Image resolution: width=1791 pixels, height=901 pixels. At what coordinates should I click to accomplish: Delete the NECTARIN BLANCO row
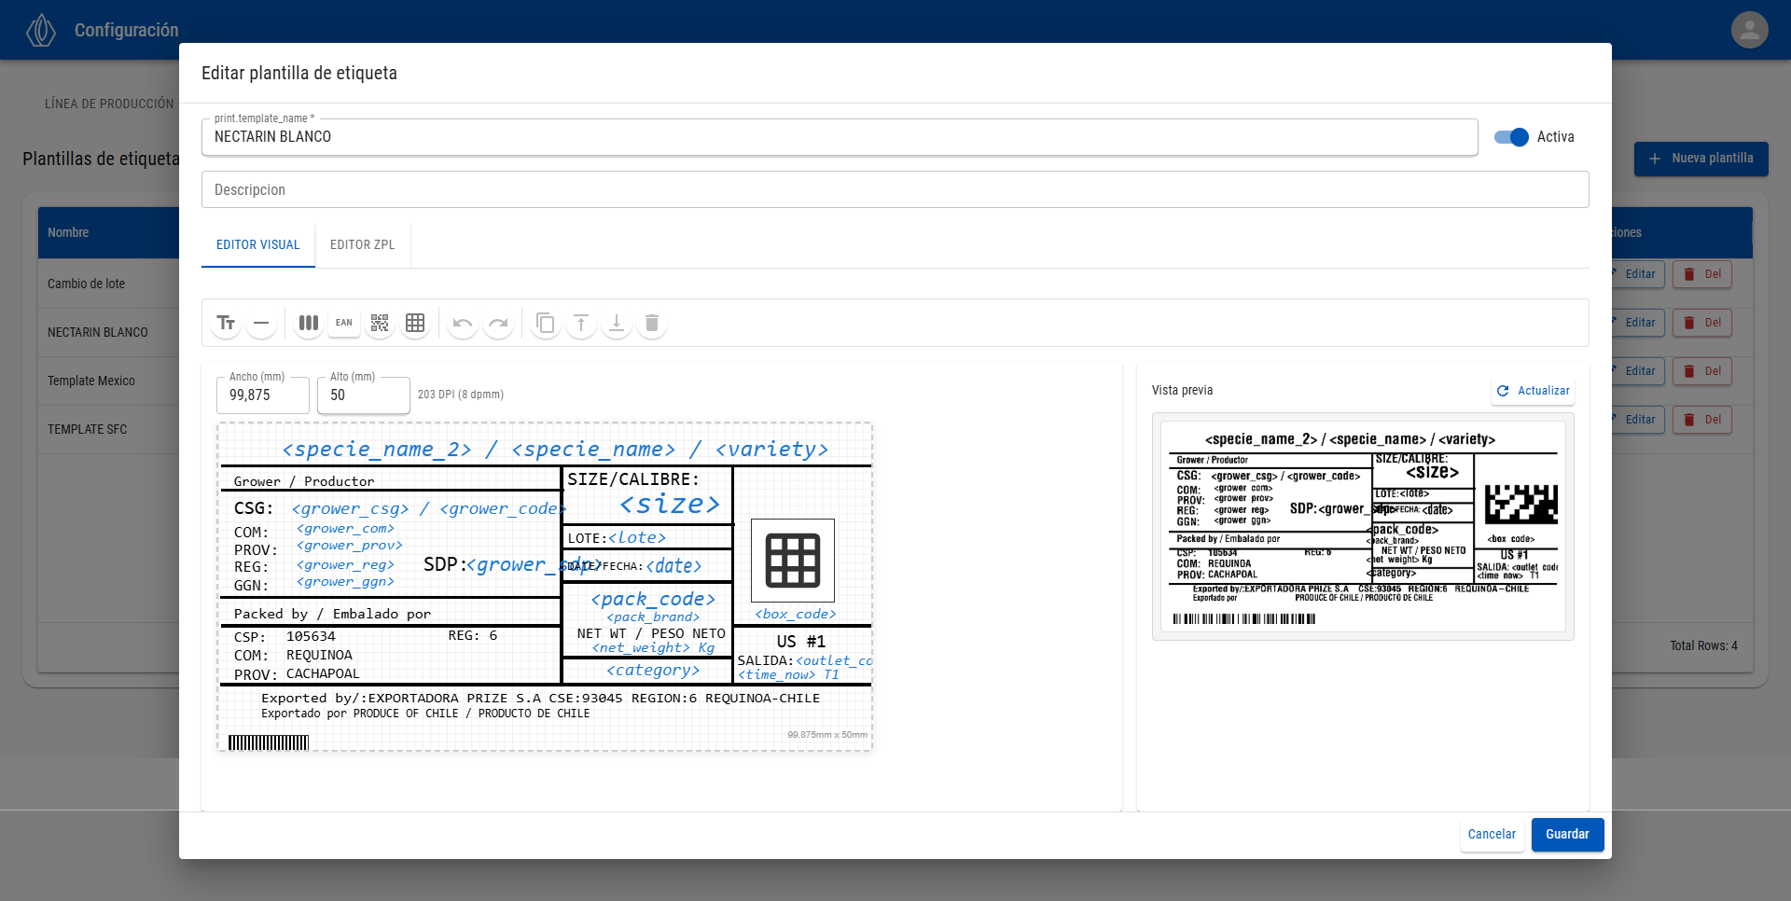point(1702,323)
